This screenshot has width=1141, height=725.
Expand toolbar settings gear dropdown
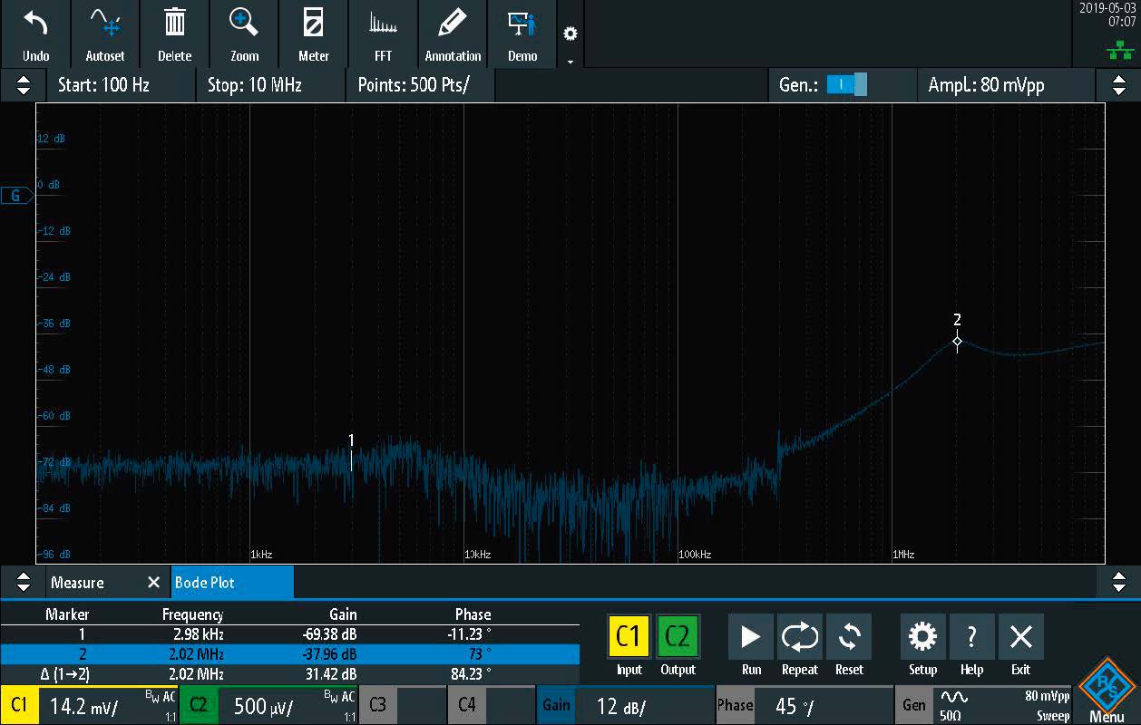click(570, 43)
